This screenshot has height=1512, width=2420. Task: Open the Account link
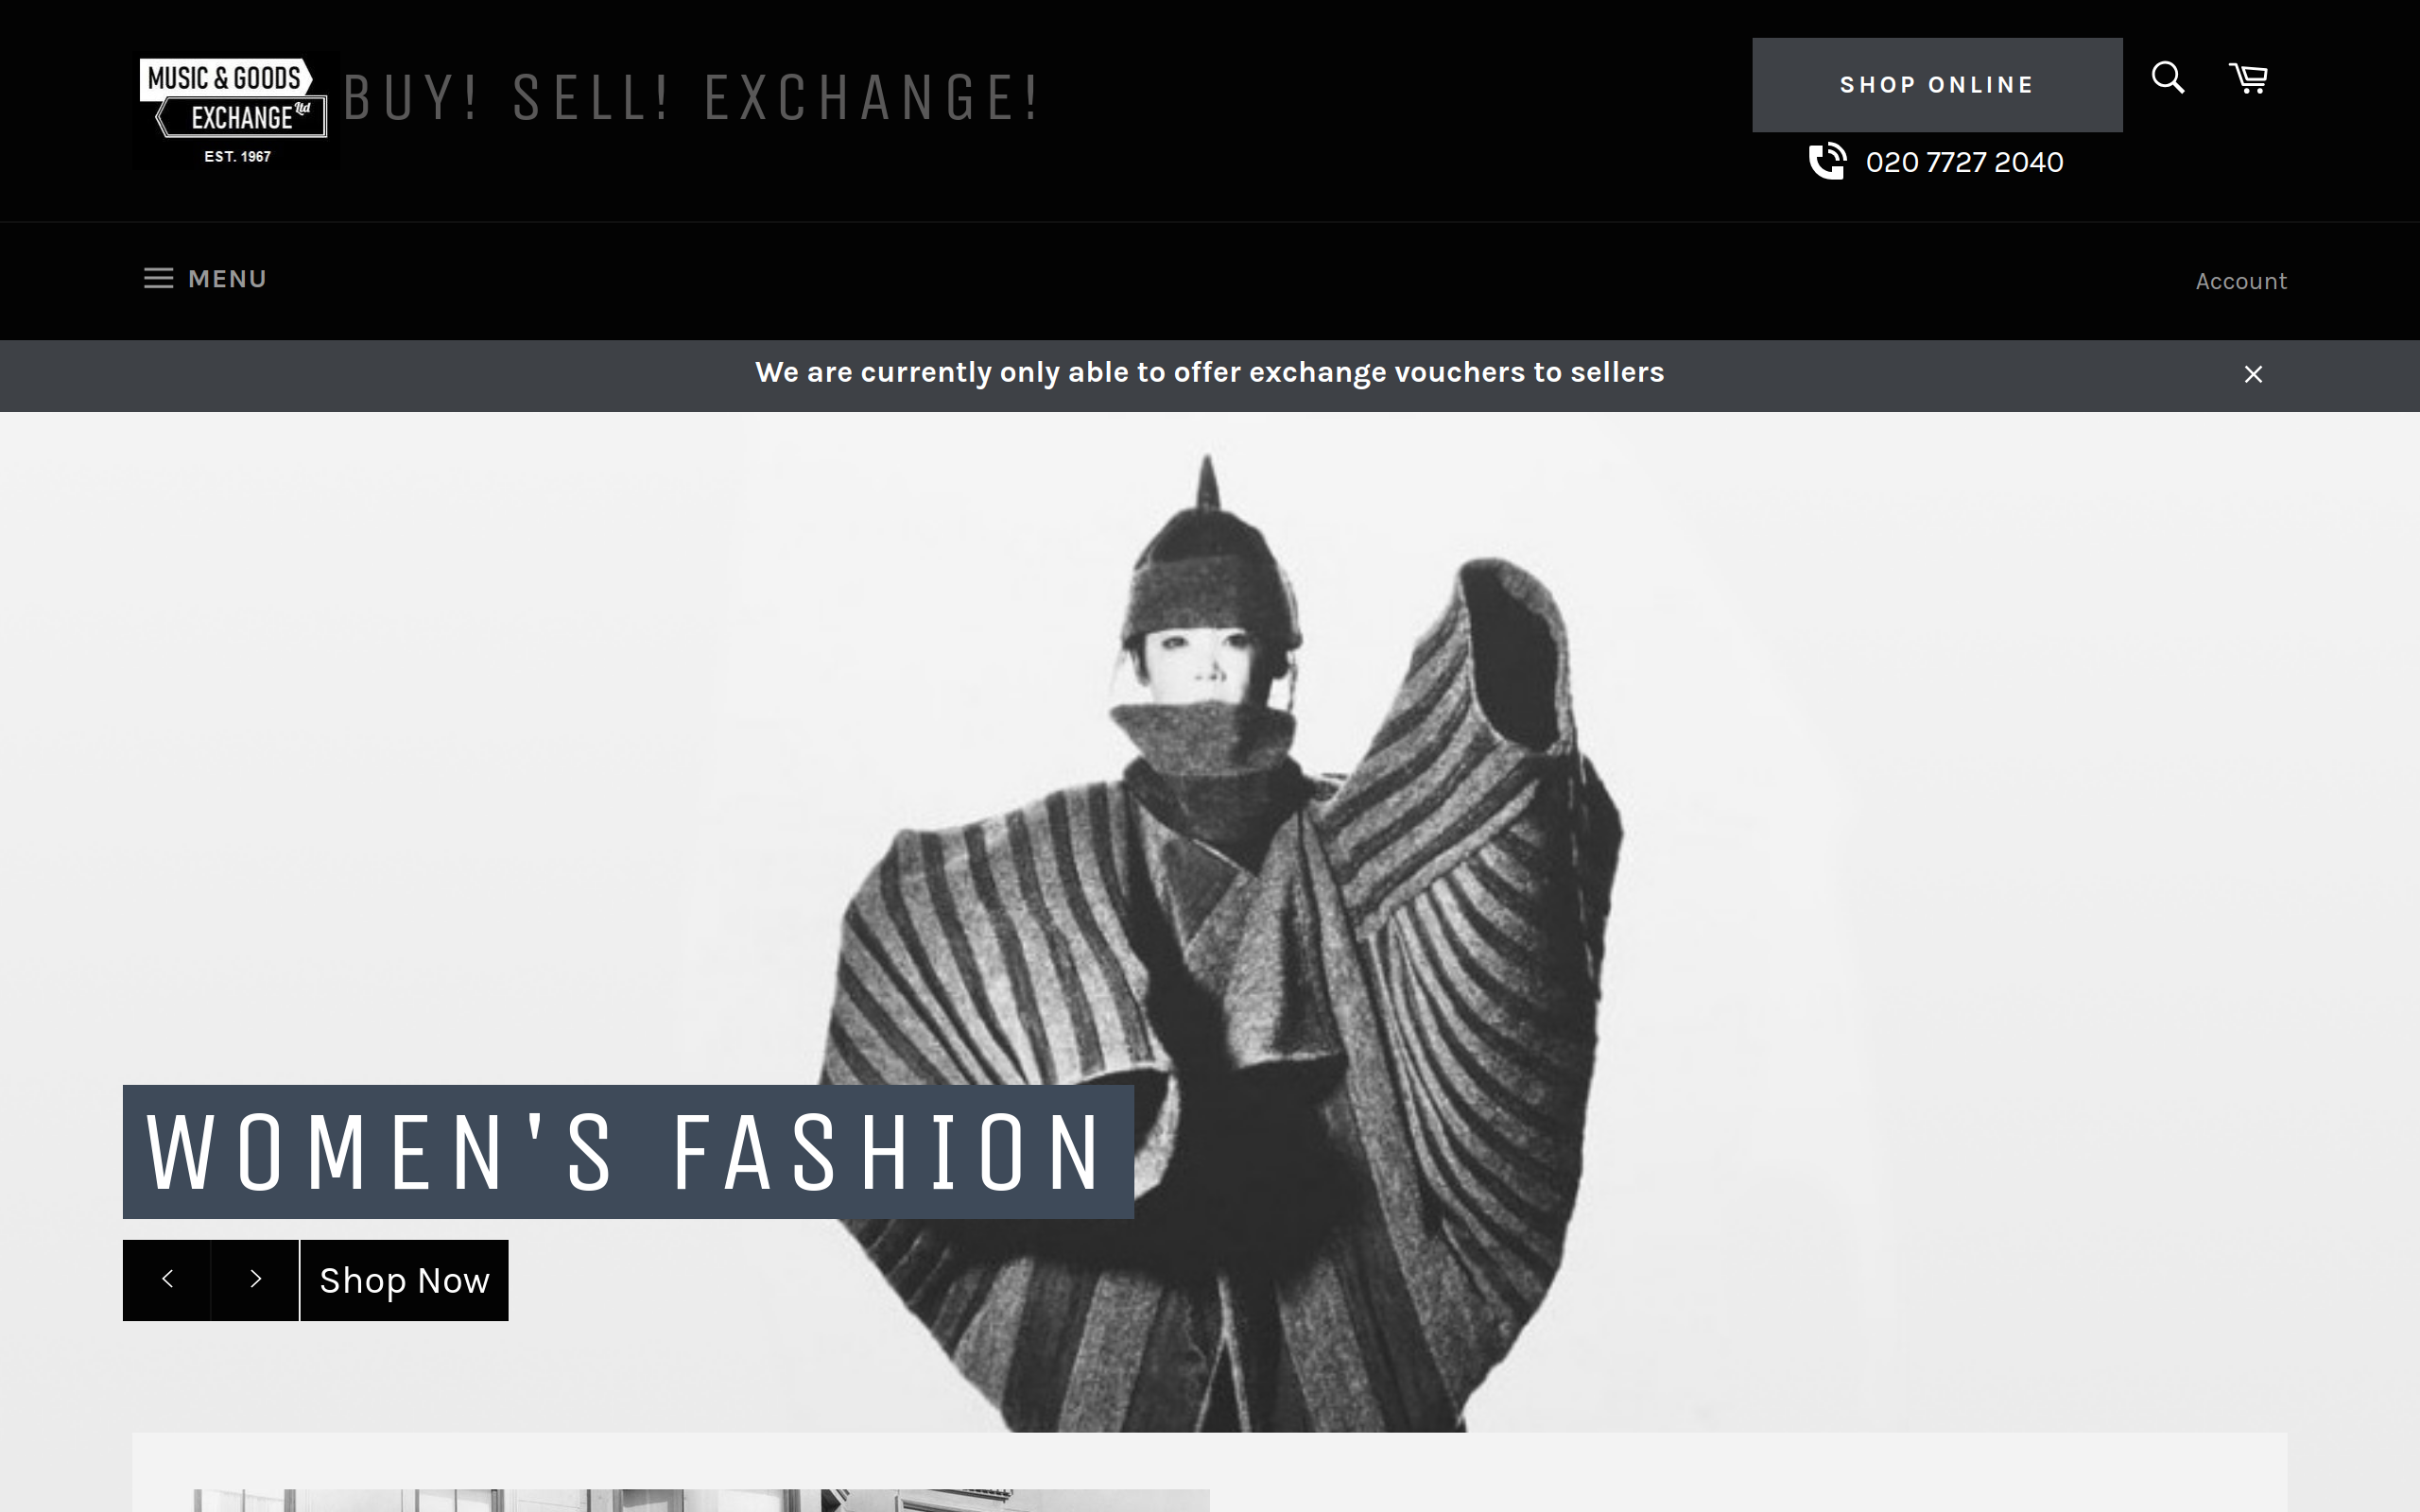2240,281
